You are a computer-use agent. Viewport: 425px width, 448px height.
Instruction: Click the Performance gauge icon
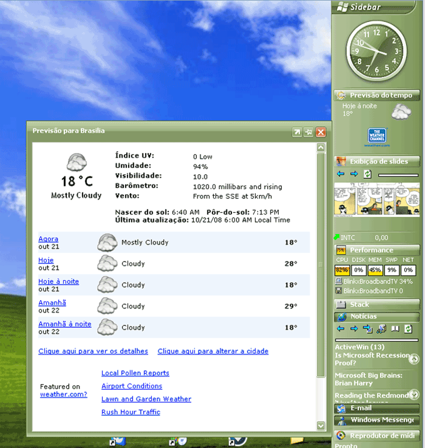(341, 250)
